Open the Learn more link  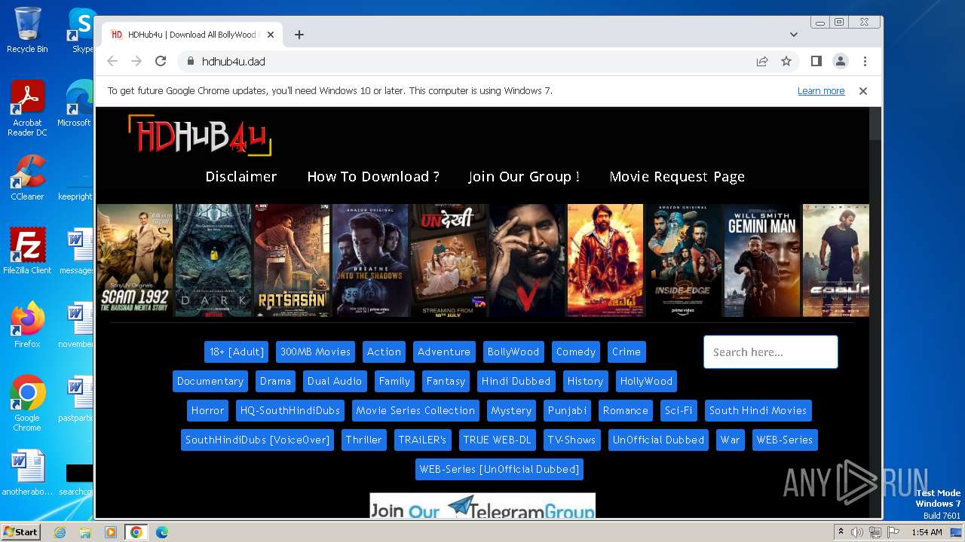click(821, 91)
